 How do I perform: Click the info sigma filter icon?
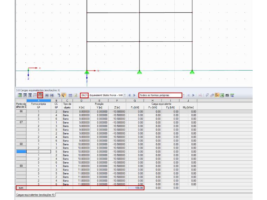tap(212, 95)
